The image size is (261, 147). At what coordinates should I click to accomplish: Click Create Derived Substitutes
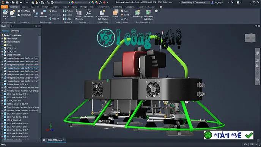click(x=103, y=15)
